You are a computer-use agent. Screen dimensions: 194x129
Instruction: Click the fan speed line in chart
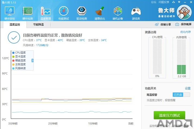point(72,112)
